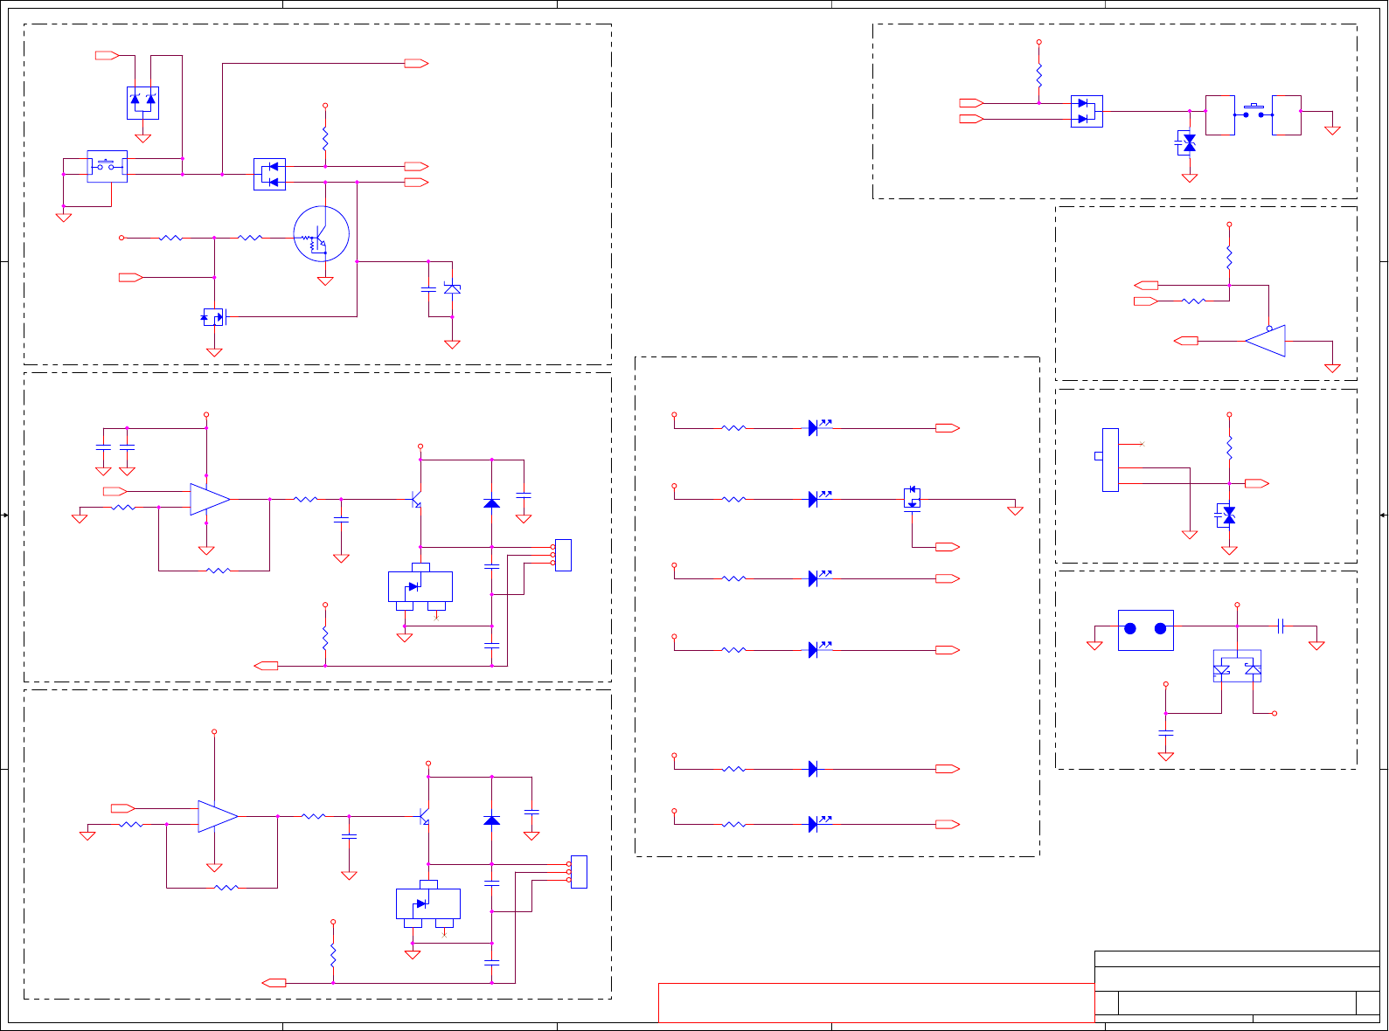Pick the NPN transistor in the bottom-left block

pos(425,816)
